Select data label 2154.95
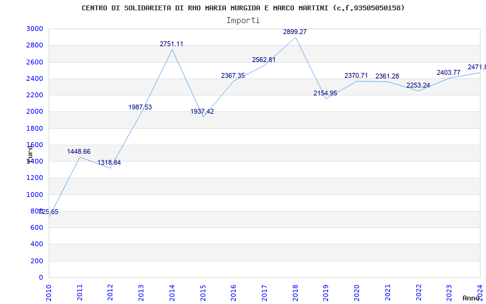486x304 pixels. tap(325, 94)
